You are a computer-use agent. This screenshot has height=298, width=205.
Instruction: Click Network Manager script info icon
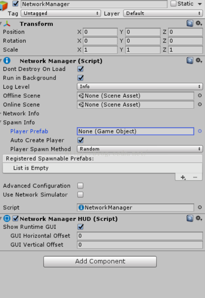7,61
